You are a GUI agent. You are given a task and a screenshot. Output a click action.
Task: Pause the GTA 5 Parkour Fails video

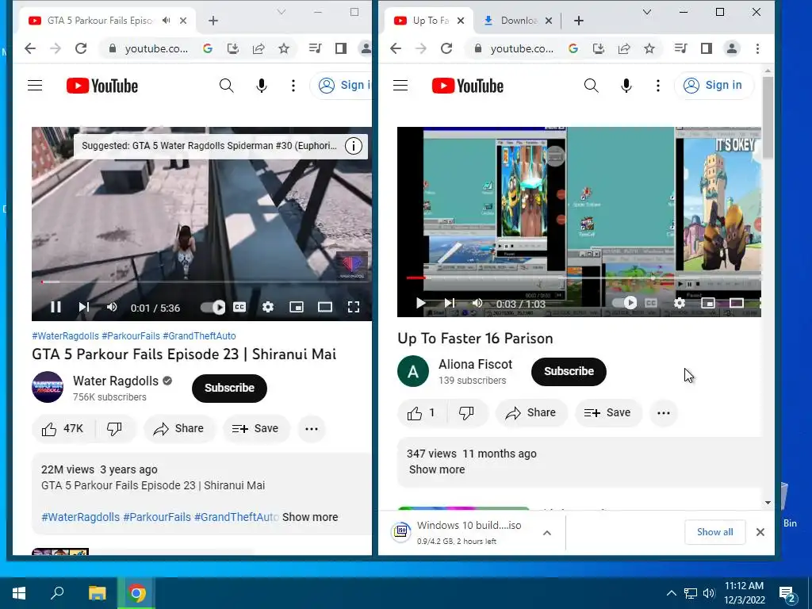click(x=56, y=307)
